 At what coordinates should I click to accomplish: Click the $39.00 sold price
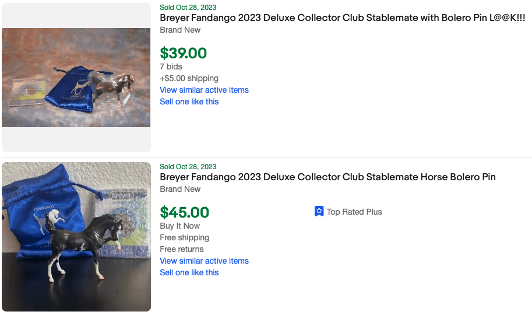pos(184,53)
